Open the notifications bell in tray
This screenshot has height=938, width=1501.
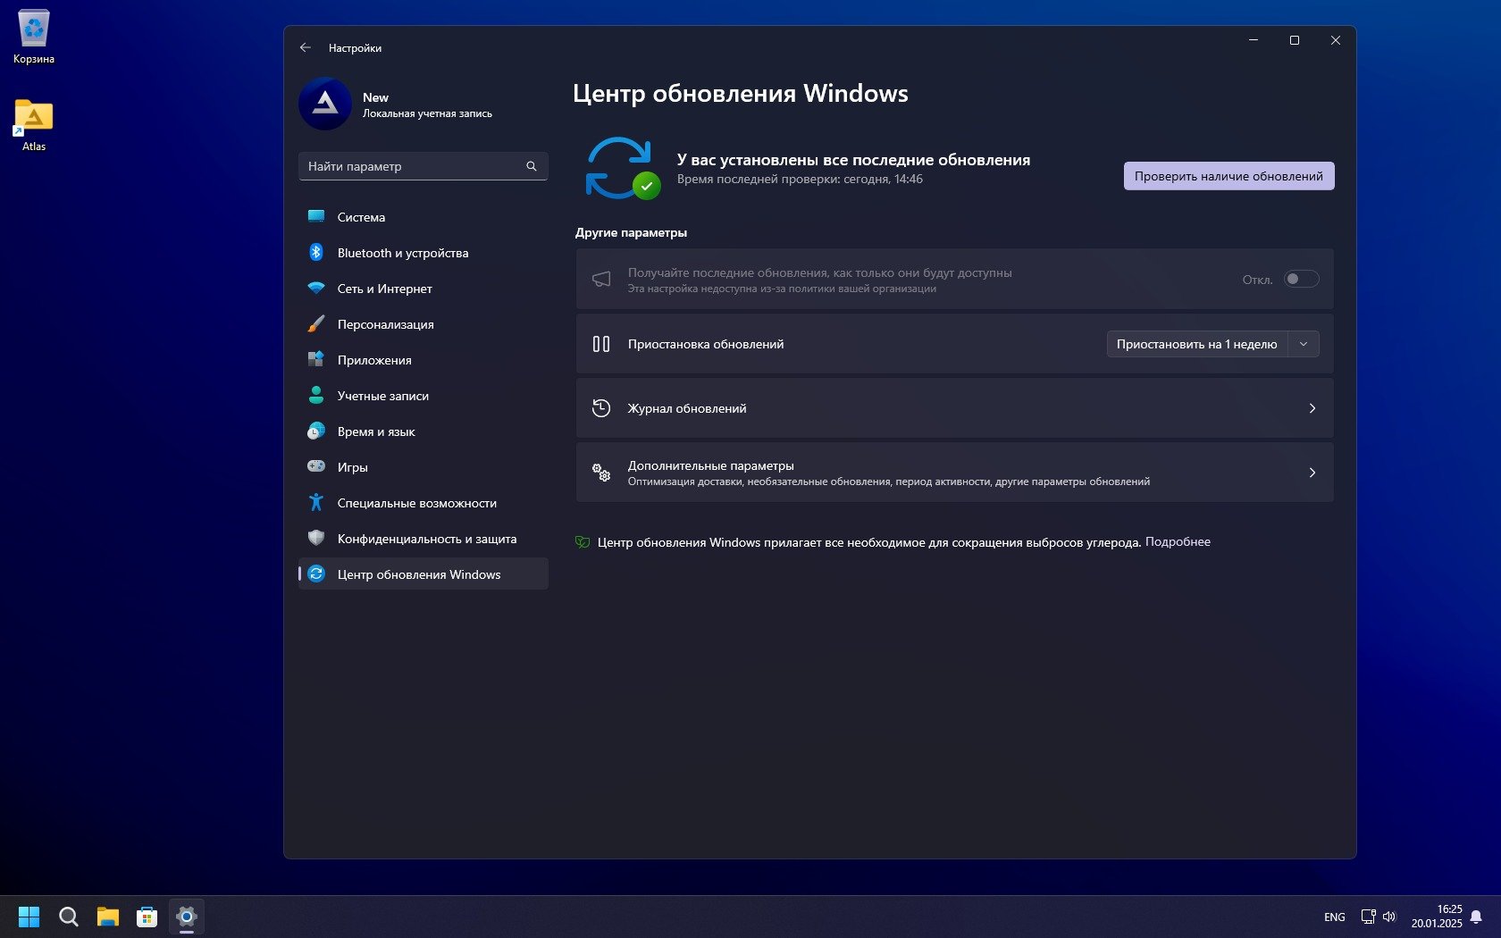click(x=1476, y=917)
